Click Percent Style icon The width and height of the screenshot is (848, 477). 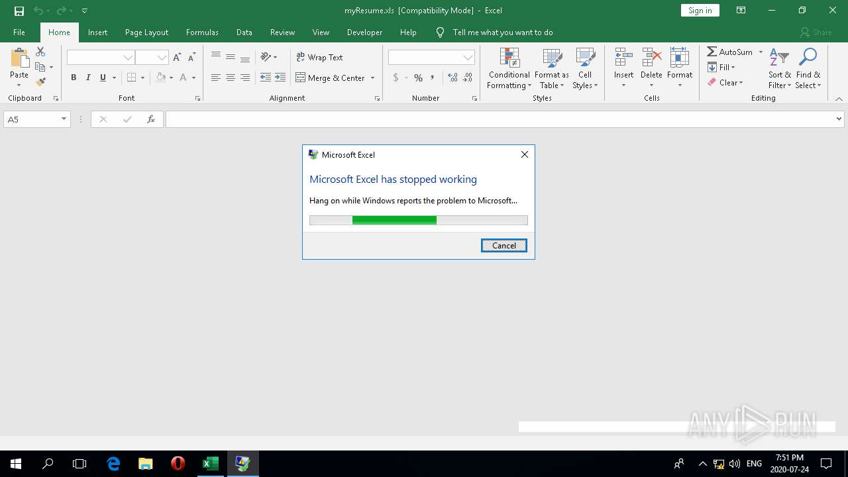(418, 78)
